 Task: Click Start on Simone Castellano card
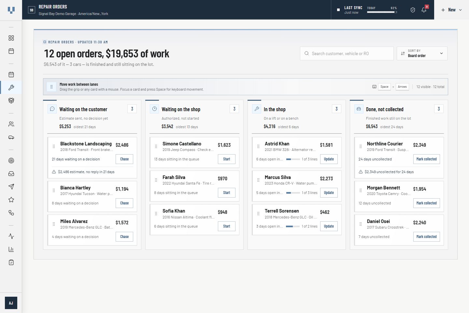[x=227, y=159]
